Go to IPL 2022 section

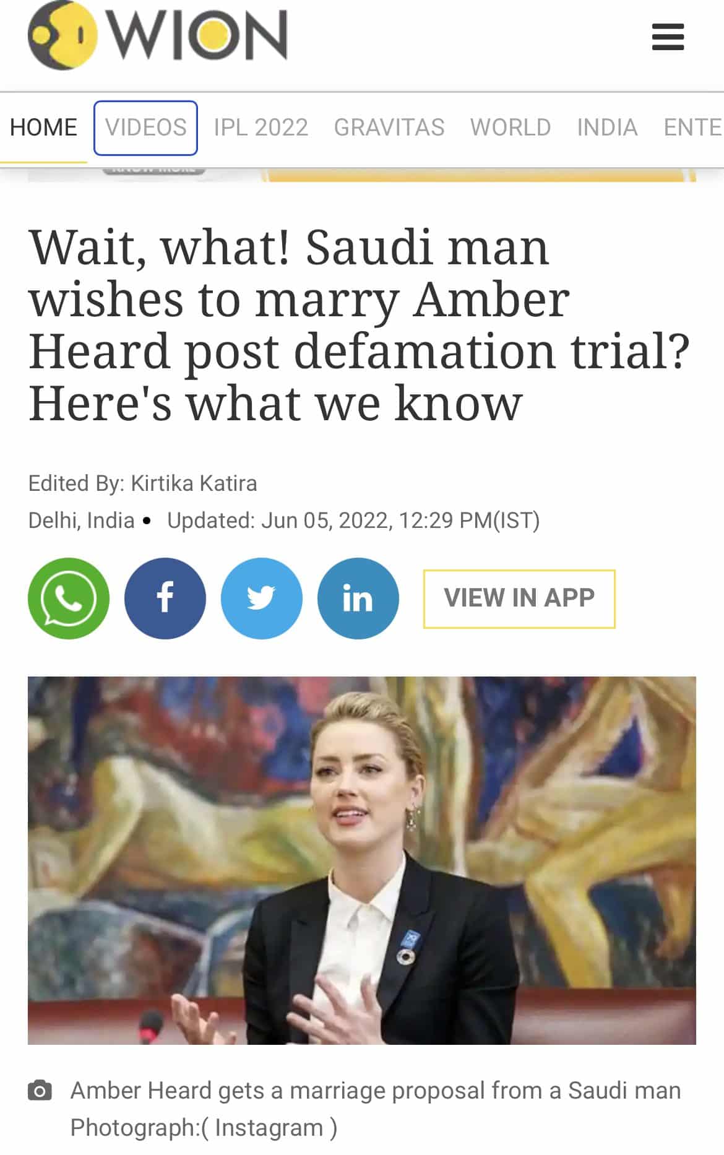pyautogui.click(x=261, y=128)
